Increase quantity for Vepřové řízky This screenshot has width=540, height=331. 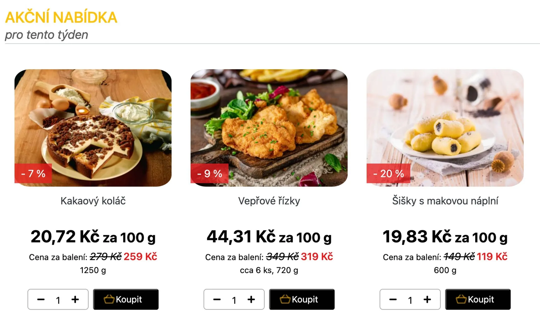point(251,300)
